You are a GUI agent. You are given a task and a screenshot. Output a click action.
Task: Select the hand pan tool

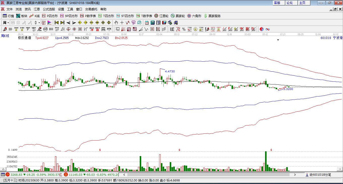pyautogui.click(x=116, y=23)
